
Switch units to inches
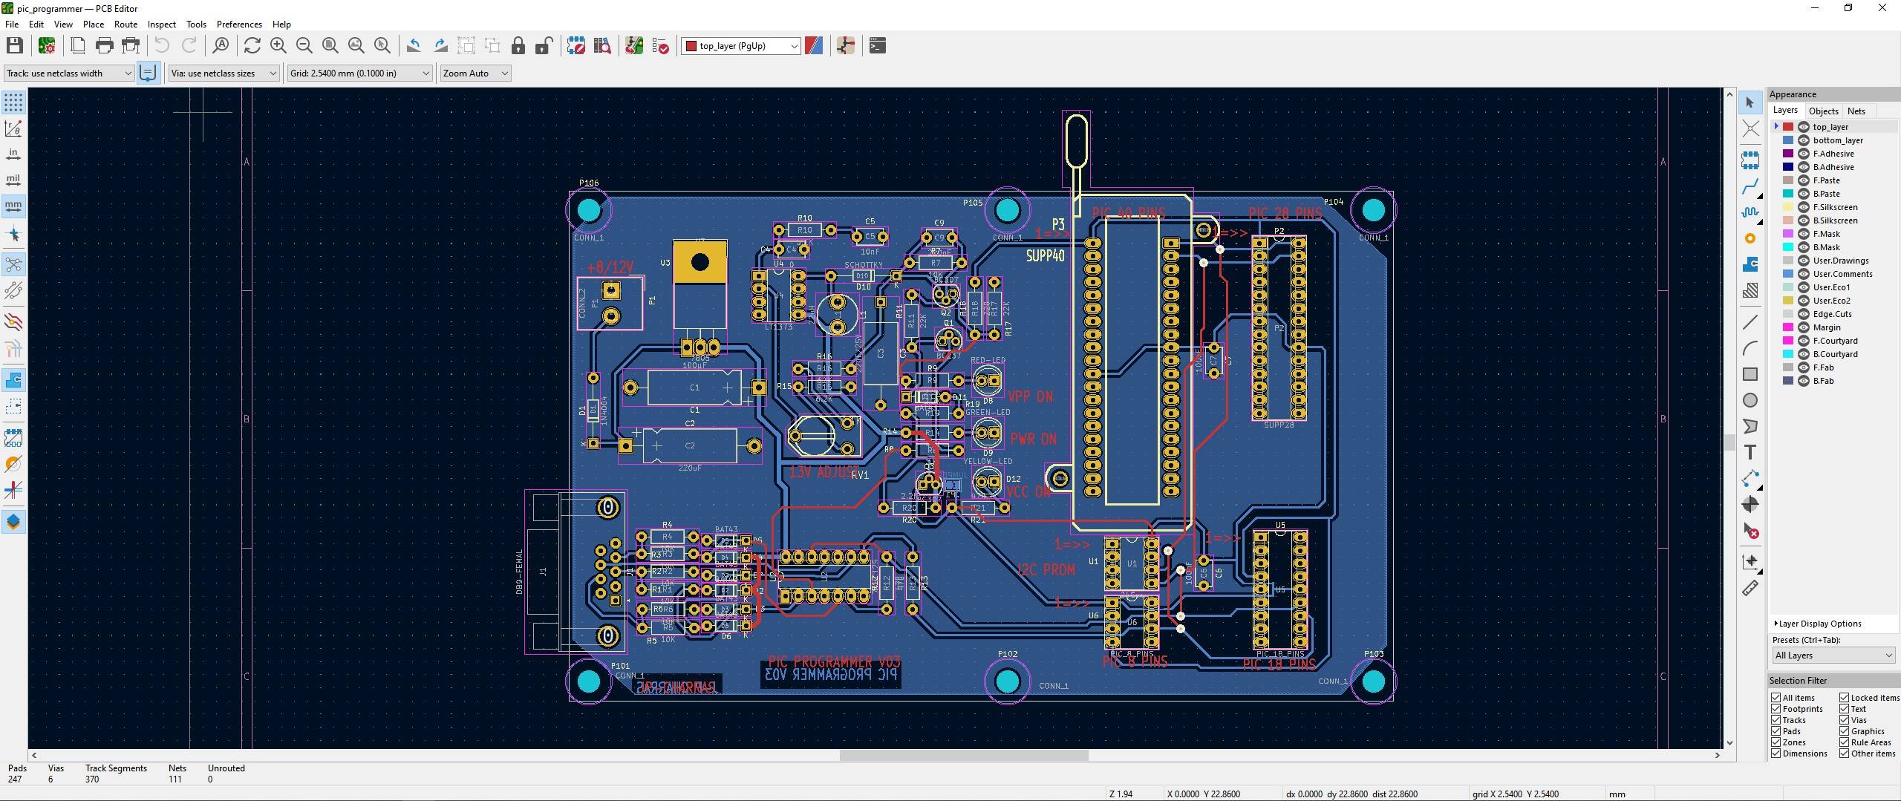(13, 152)
